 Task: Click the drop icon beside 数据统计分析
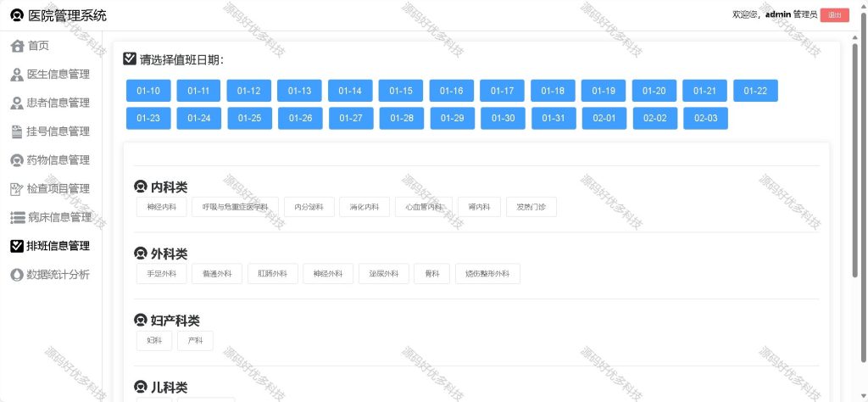17,275
